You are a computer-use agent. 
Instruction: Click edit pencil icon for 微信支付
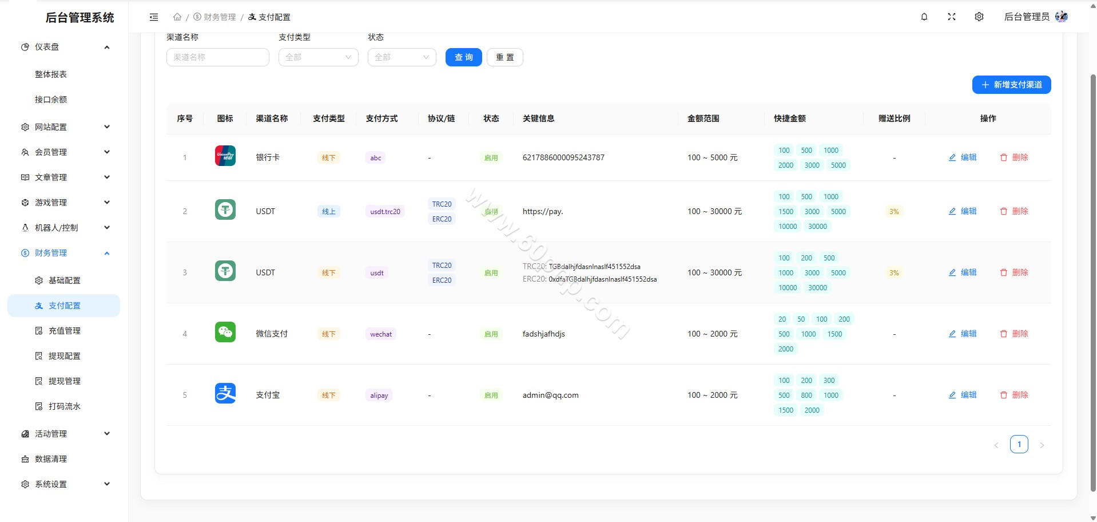(x=952, y=334)
